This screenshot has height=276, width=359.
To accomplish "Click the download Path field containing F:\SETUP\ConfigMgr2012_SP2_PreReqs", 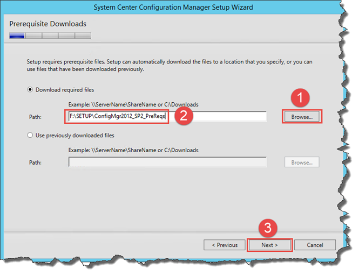I will pyautogui.click(x=167, y=116).
